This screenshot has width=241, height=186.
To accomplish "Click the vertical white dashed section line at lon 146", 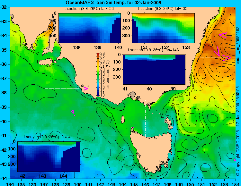I will (x=145, y=118).
